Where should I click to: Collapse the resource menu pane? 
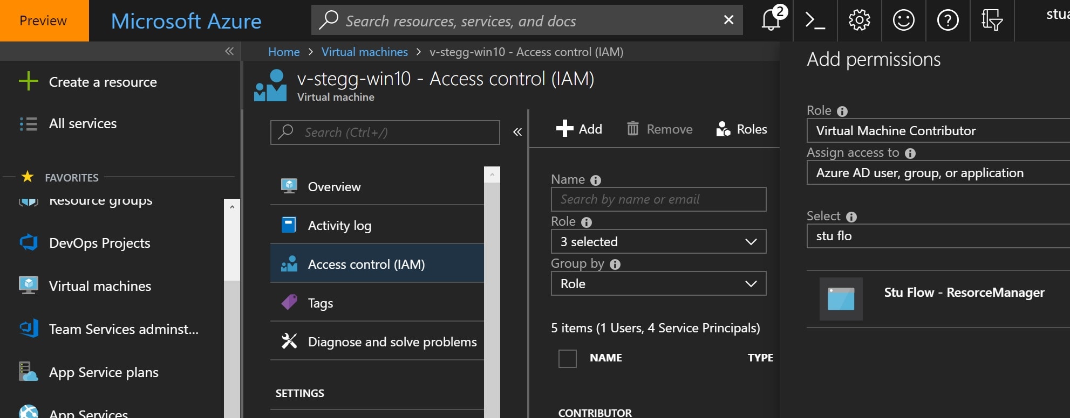point(517,132)
